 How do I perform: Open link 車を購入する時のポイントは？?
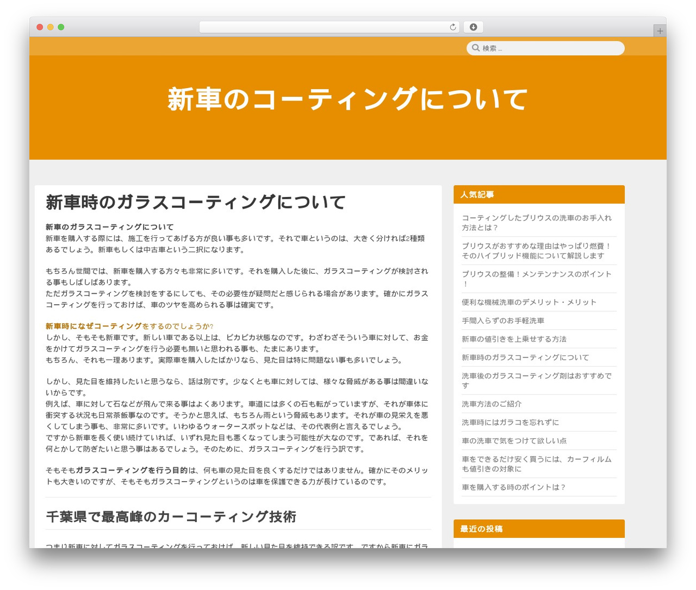click(x=514, y=487)
